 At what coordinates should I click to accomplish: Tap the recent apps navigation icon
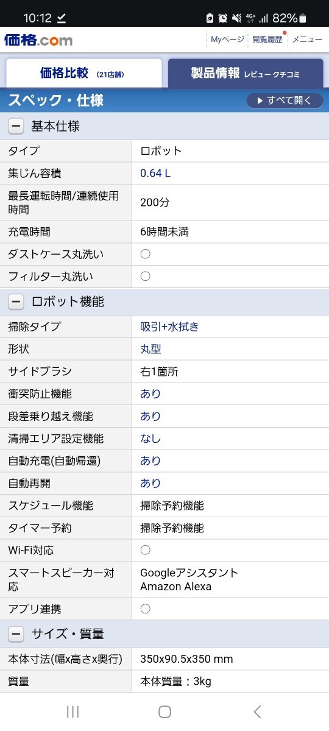click(73, 712)
